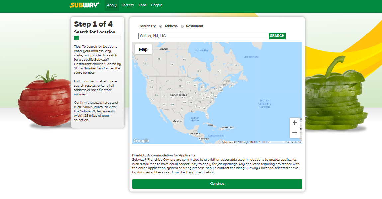Image resolution: width=382 pixels, height=199 pixels.
Task: Click the Step 1 progress bar
Action: 97,38
